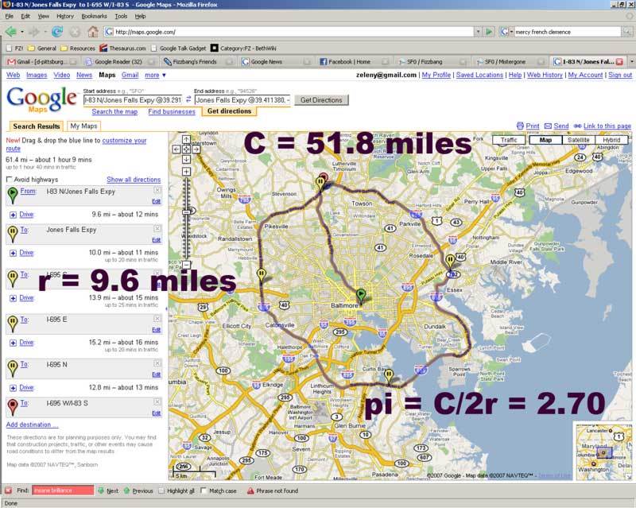636x508 pixels.
Task: Click the Firefox Home toolbar icon
Action: (x=93, y=32)
